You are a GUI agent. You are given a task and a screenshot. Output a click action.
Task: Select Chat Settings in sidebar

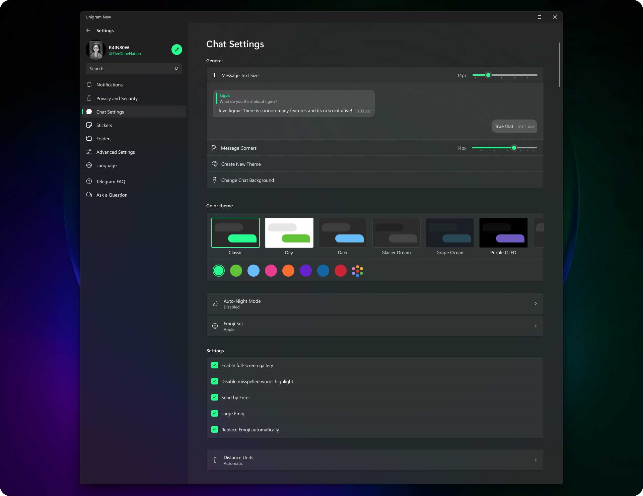(134, 112)
